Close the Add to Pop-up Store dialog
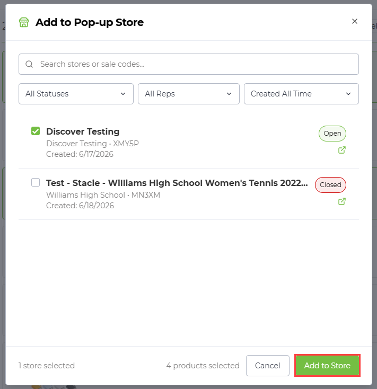 coord(355,21)
